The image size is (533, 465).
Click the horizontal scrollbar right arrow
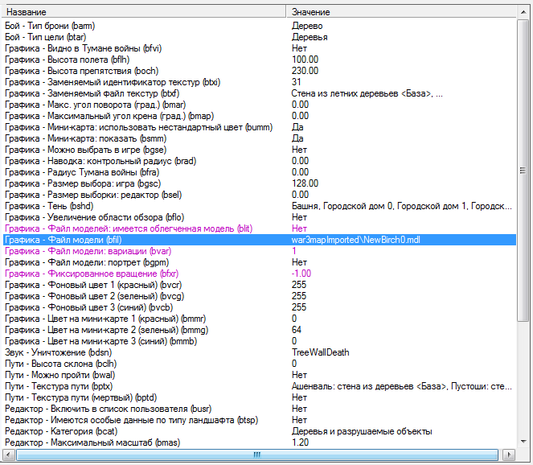click(509, 455)
